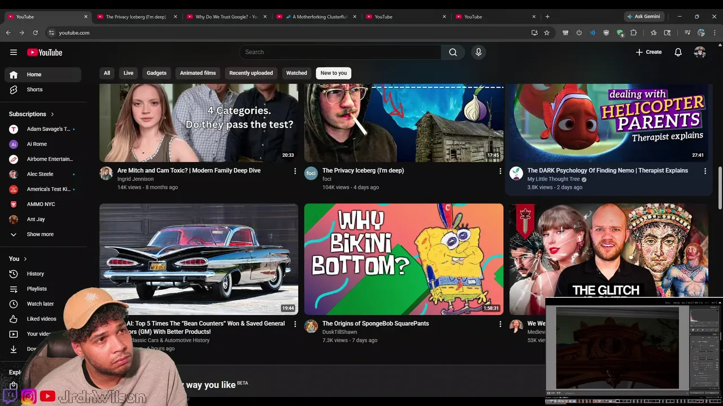Open options for Mitch and Cam video

click(295, 171)
